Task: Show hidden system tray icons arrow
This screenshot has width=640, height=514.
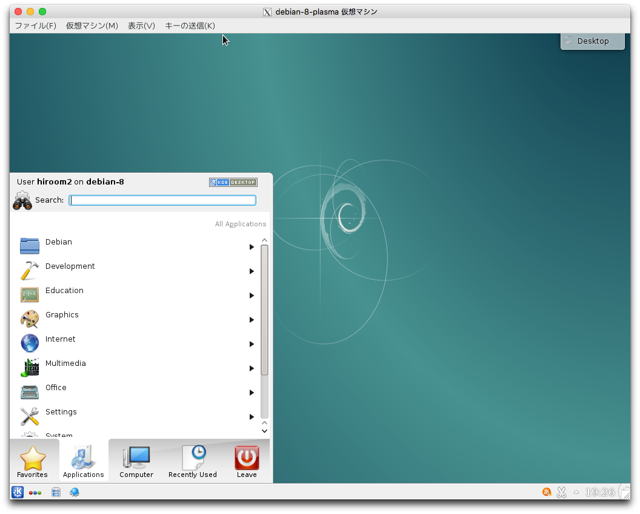Action: 576,492
